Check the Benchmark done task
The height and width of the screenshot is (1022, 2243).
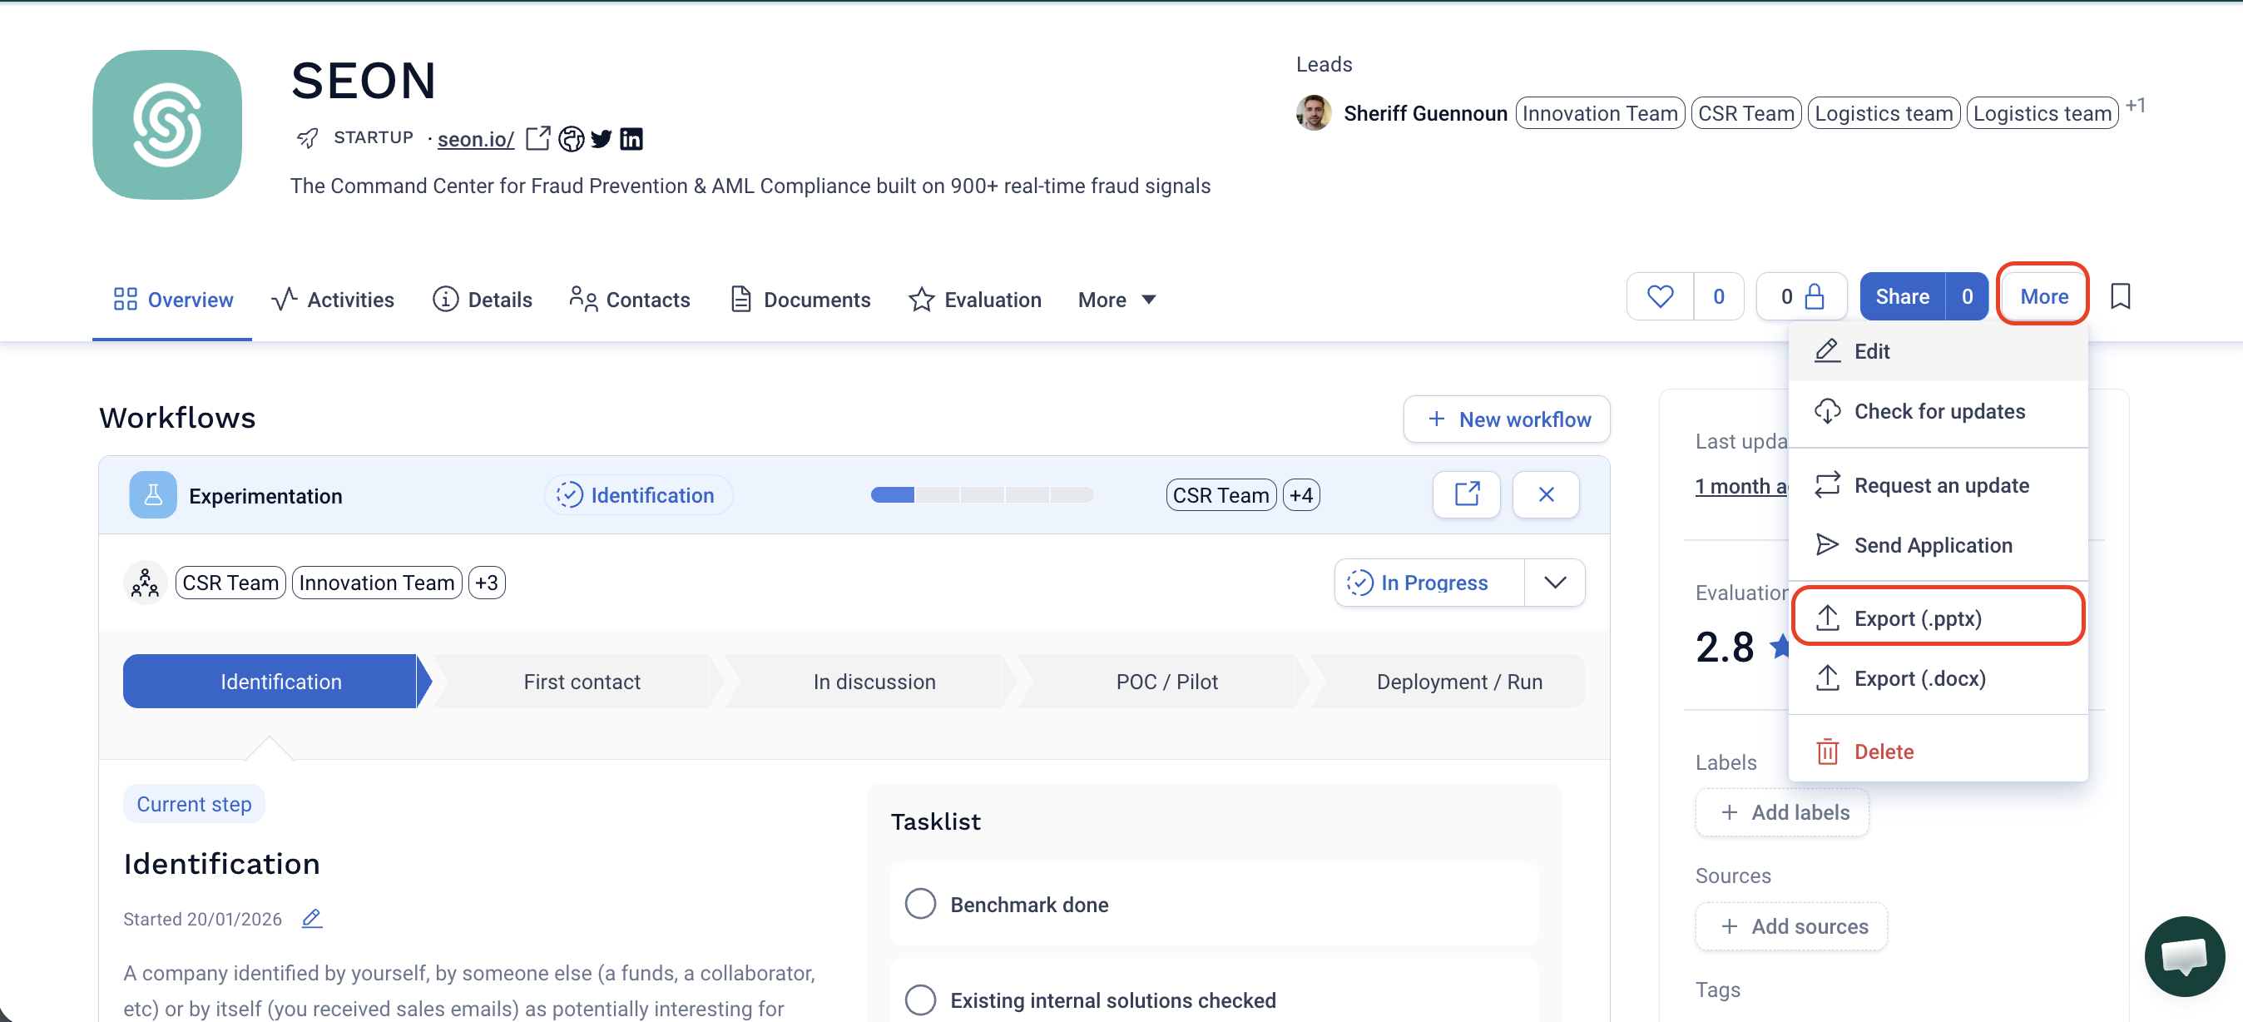click(920, 905)
